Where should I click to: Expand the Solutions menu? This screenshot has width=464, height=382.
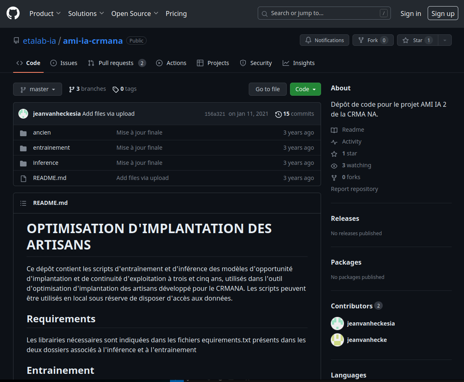click(86, 13)
